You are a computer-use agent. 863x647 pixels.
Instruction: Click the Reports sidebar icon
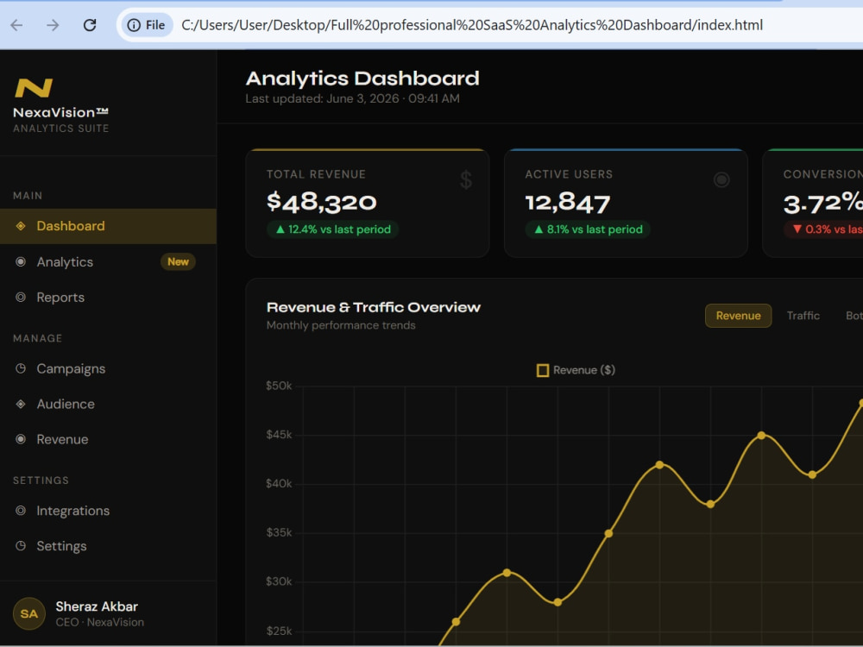(21, 297)
